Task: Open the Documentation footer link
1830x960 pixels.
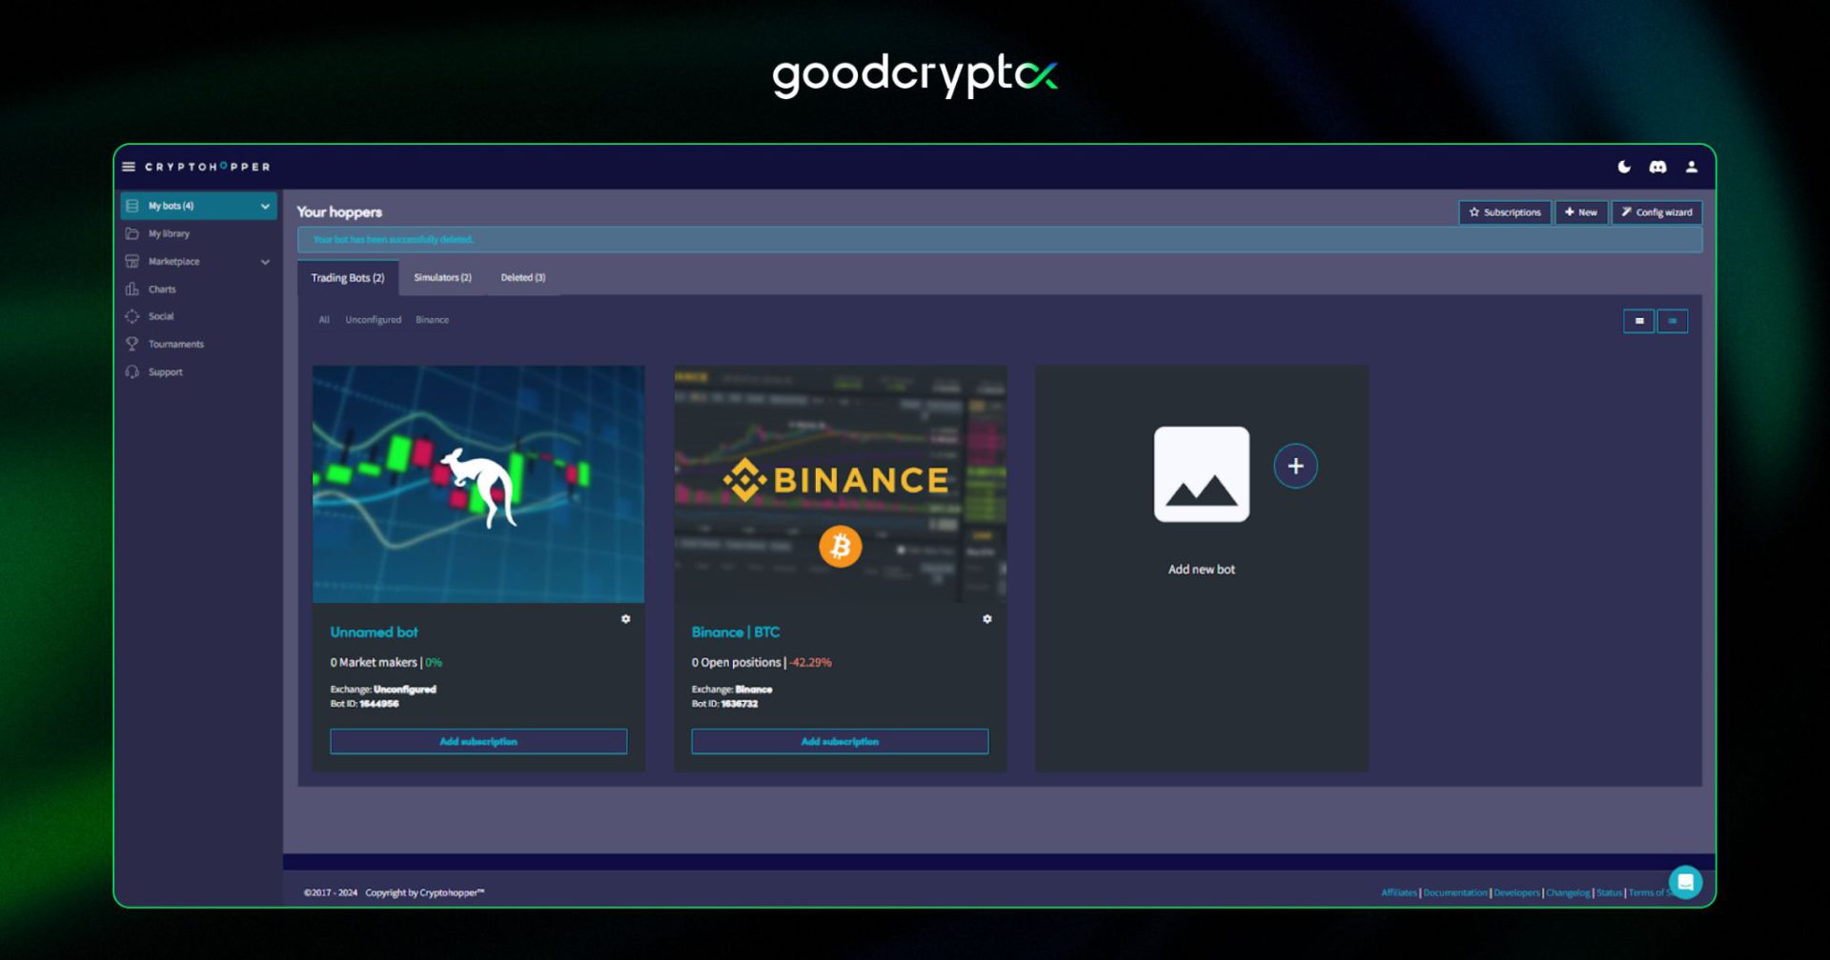Action: [x=1455, y=893]
